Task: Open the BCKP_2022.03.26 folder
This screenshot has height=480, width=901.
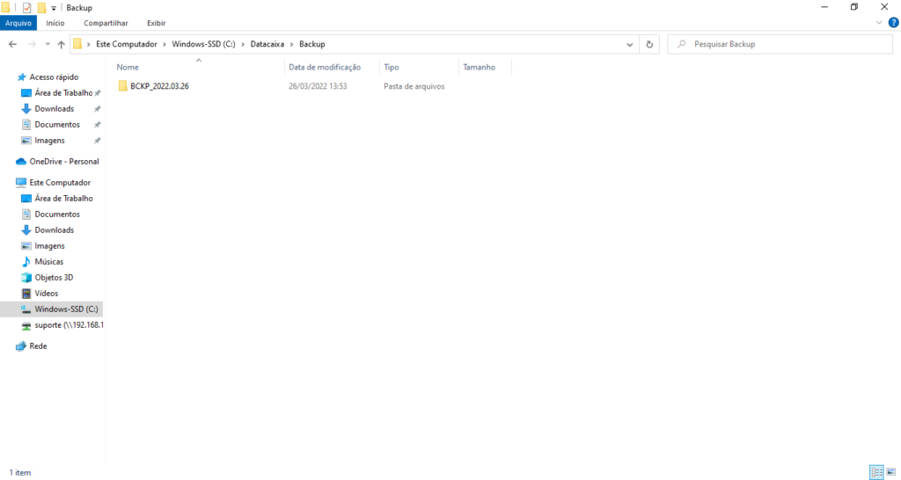Action: [x=158, y=86]
